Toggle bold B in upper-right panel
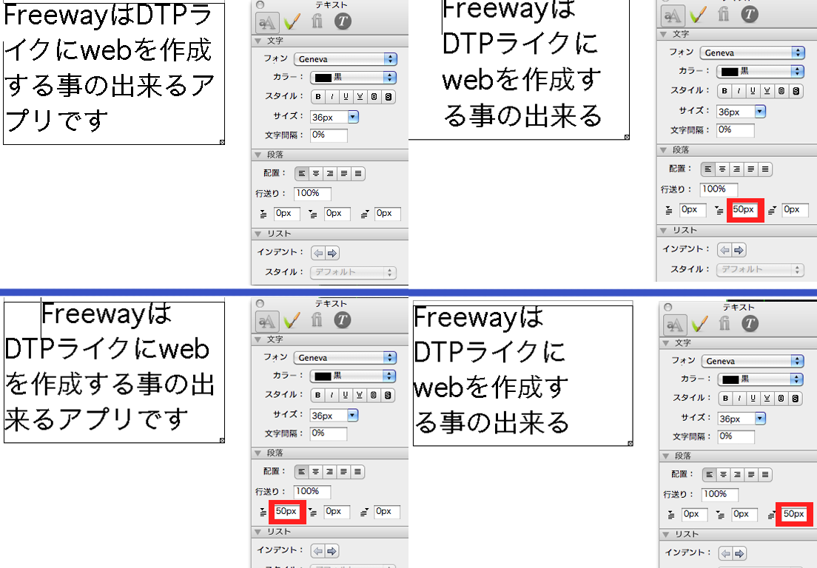This screenshot has width=817, height=568. [x=724, y=91]
